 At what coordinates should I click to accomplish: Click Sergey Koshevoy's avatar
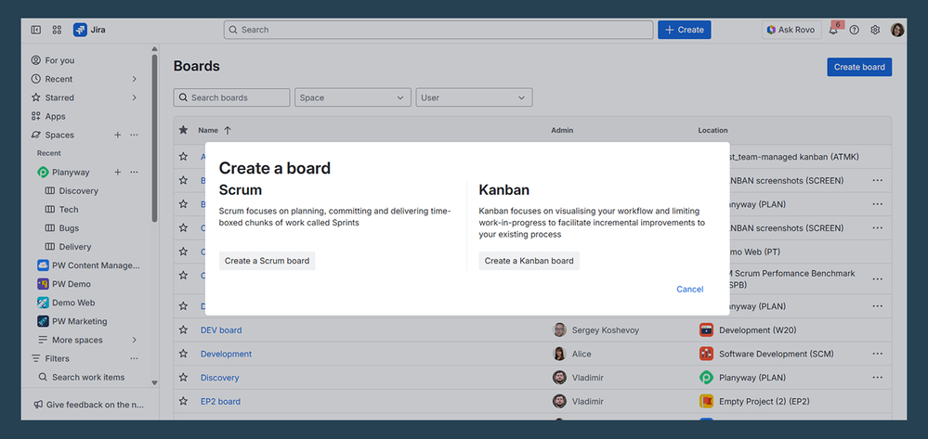[x=559, y=330]
